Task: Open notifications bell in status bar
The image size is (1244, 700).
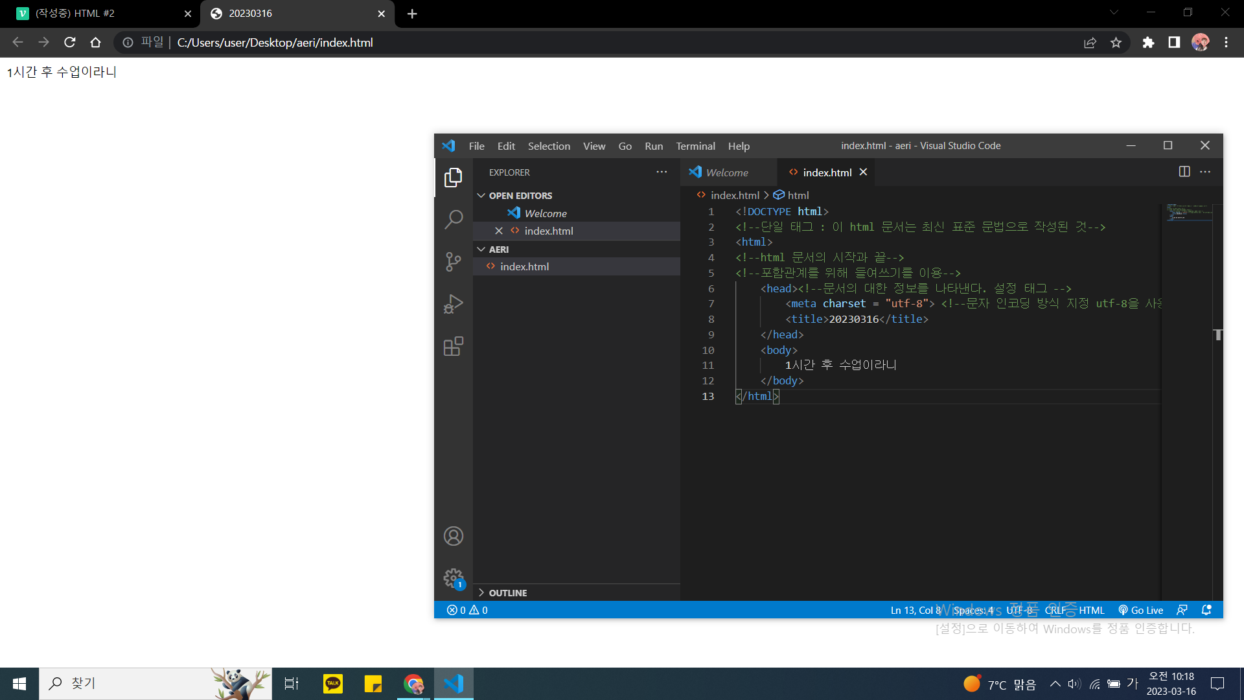Action: tap(1206, 610)
